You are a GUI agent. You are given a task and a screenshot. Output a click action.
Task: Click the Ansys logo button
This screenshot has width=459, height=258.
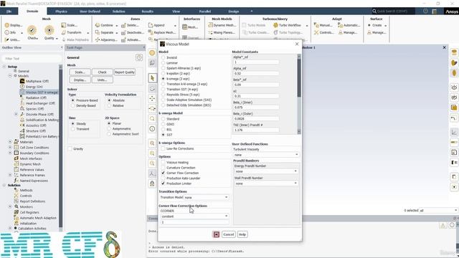click(451, 11)
